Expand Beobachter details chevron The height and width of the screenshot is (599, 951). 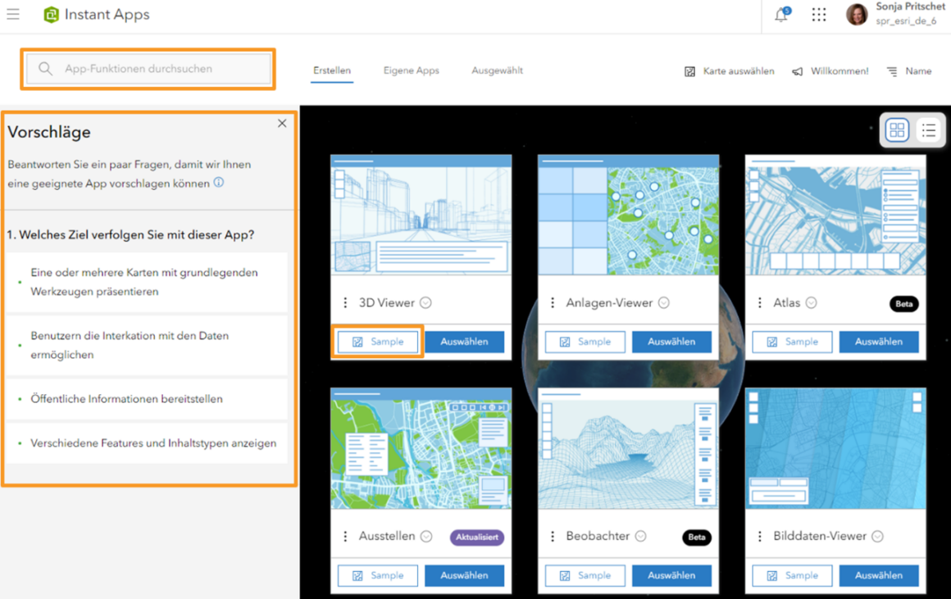pyautogui.click(x=640, y=536)
